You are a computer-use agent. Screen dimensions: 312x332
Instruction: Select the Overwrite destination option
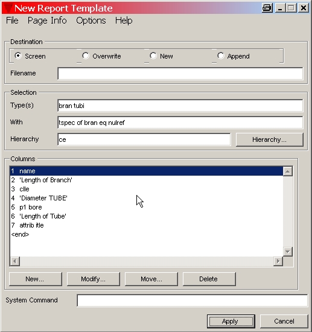tap(86, 56)
